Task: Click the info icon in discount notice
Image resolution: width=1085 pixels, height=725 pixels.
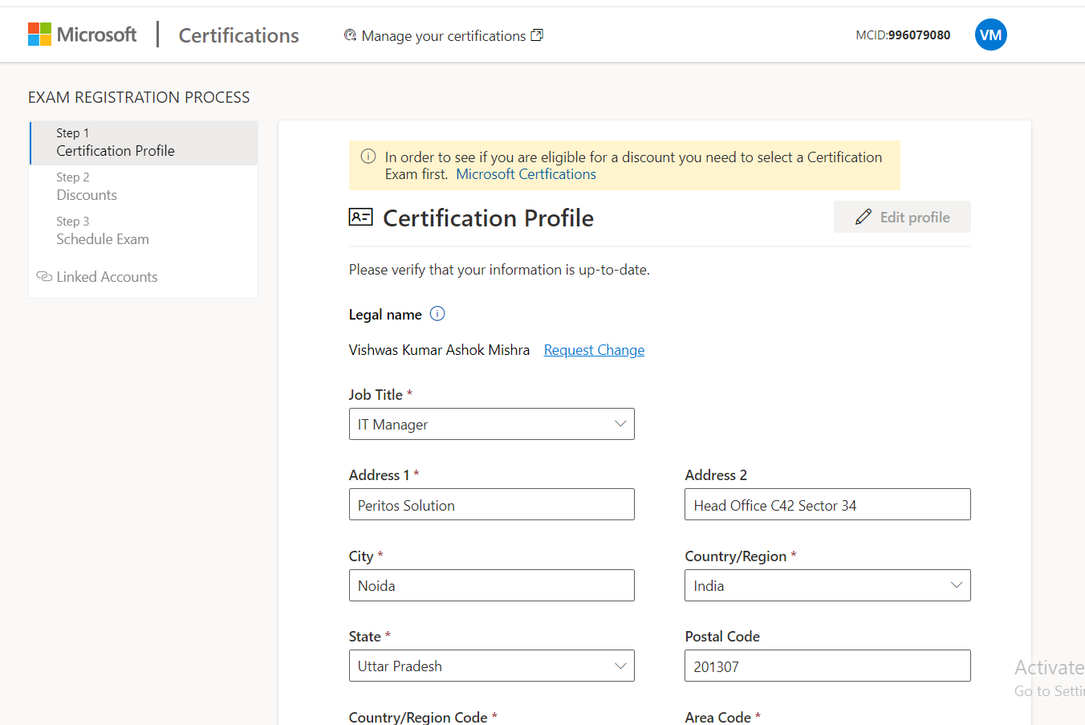Action: (368, 157)
